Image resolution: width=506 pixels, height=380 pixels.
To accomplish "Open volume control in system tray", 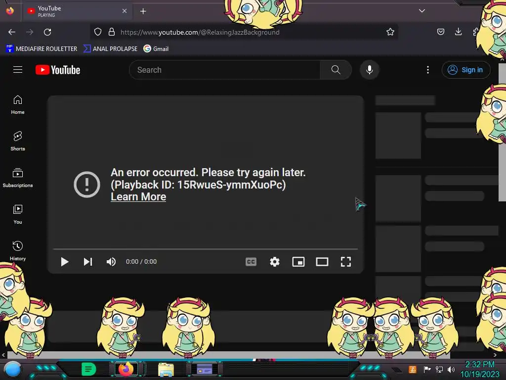I will tap(451, 369).
